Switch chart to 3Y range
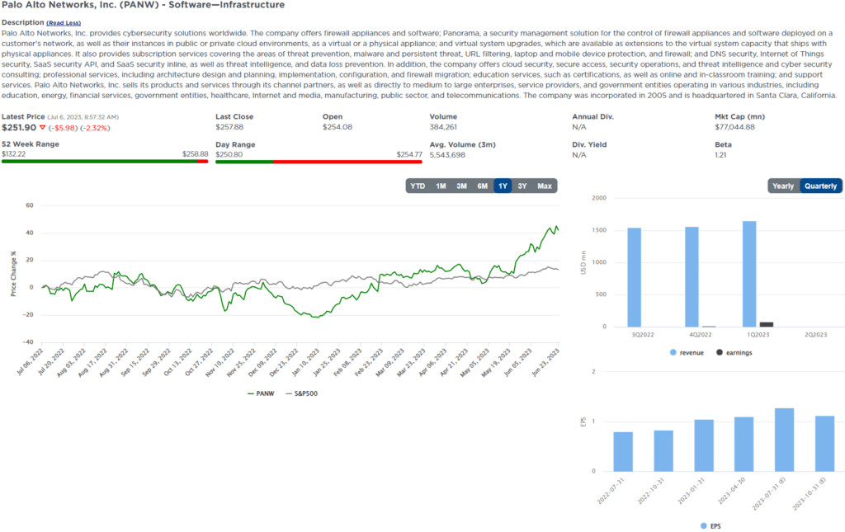Screen dimensions: 845x532 522,186
